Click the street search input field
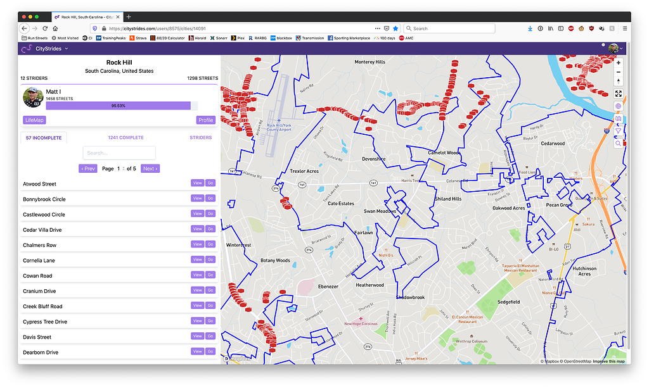 pyautogui.click(x=119, y=153)
